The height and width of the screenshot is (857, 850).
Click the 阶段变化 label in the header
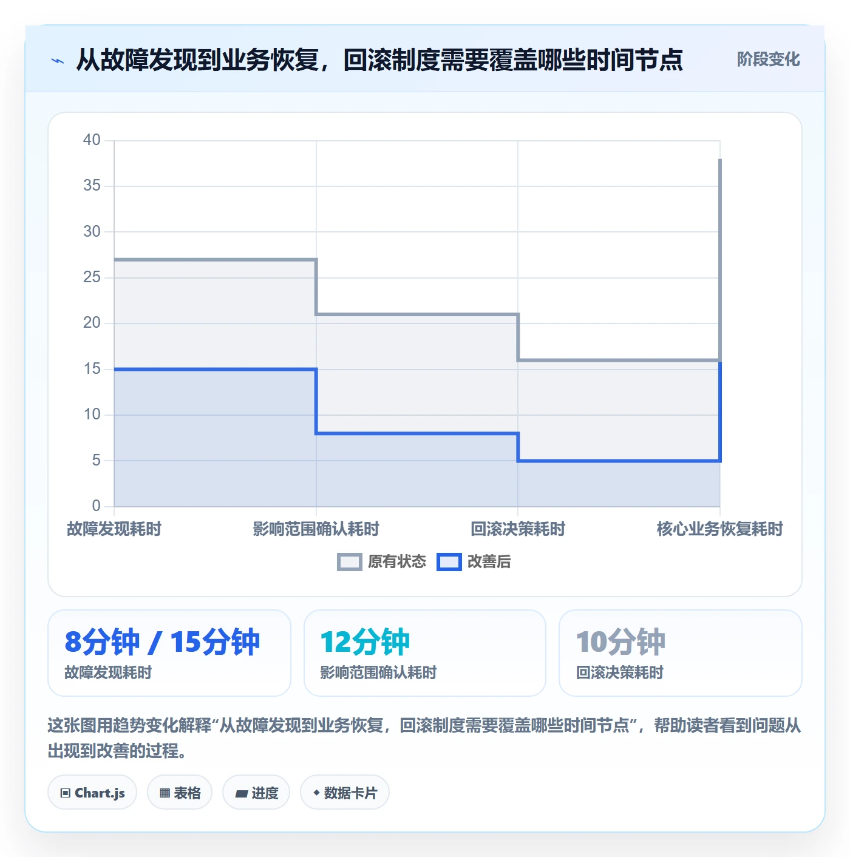point(768,59)
